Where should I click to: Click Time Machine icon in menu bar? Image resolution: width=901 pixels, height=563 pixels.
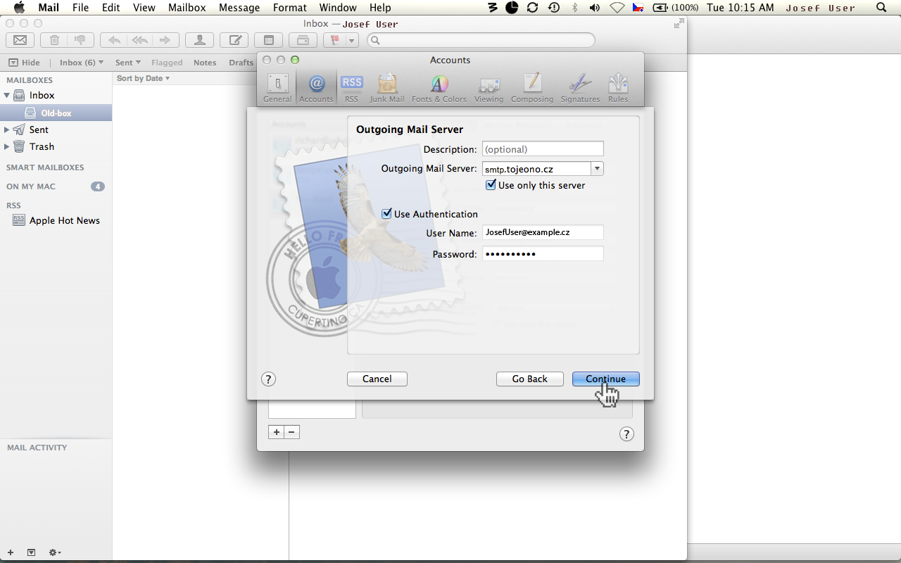pos(554,8)
